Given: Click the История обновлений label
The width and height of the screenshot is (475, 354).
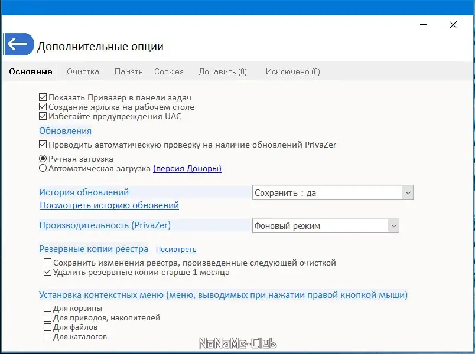Looking at the screenshot, I should 84,192.
